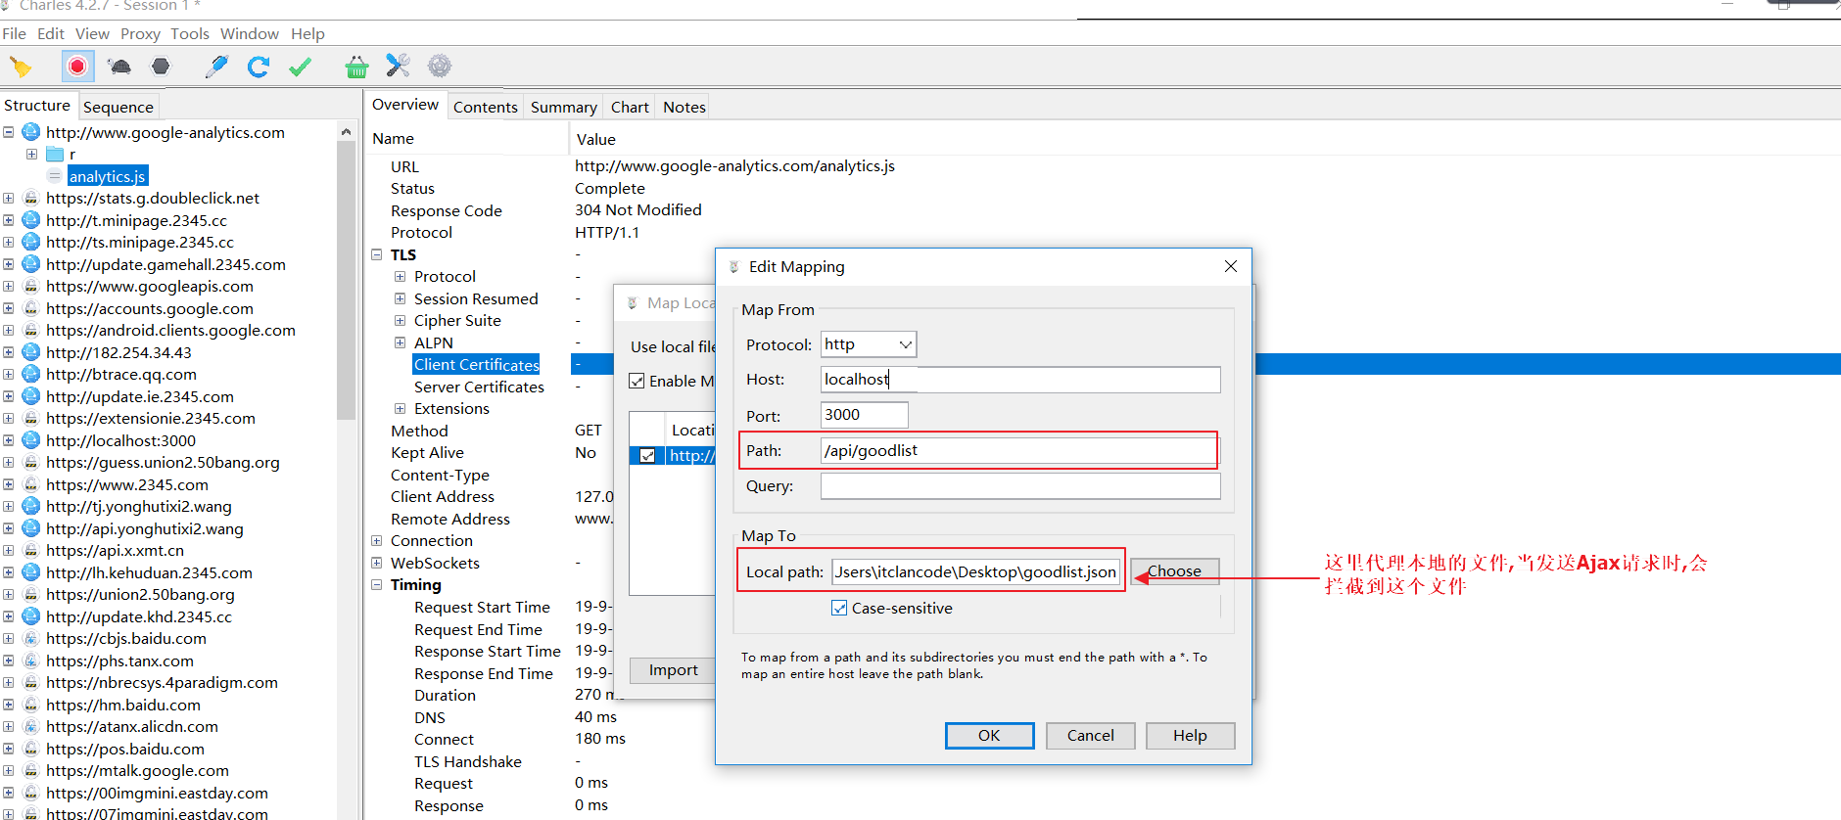Click the btrace.qq.com globe icon
Screen dimensions: 1841x820
(x=31, y=374)
